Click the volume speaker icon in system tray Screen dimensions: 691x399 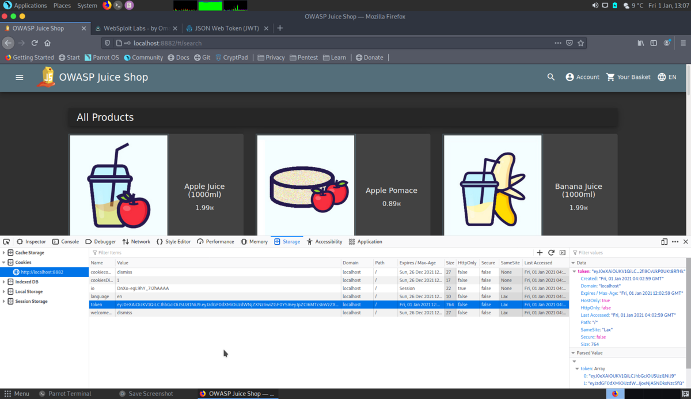coord(595,5)
